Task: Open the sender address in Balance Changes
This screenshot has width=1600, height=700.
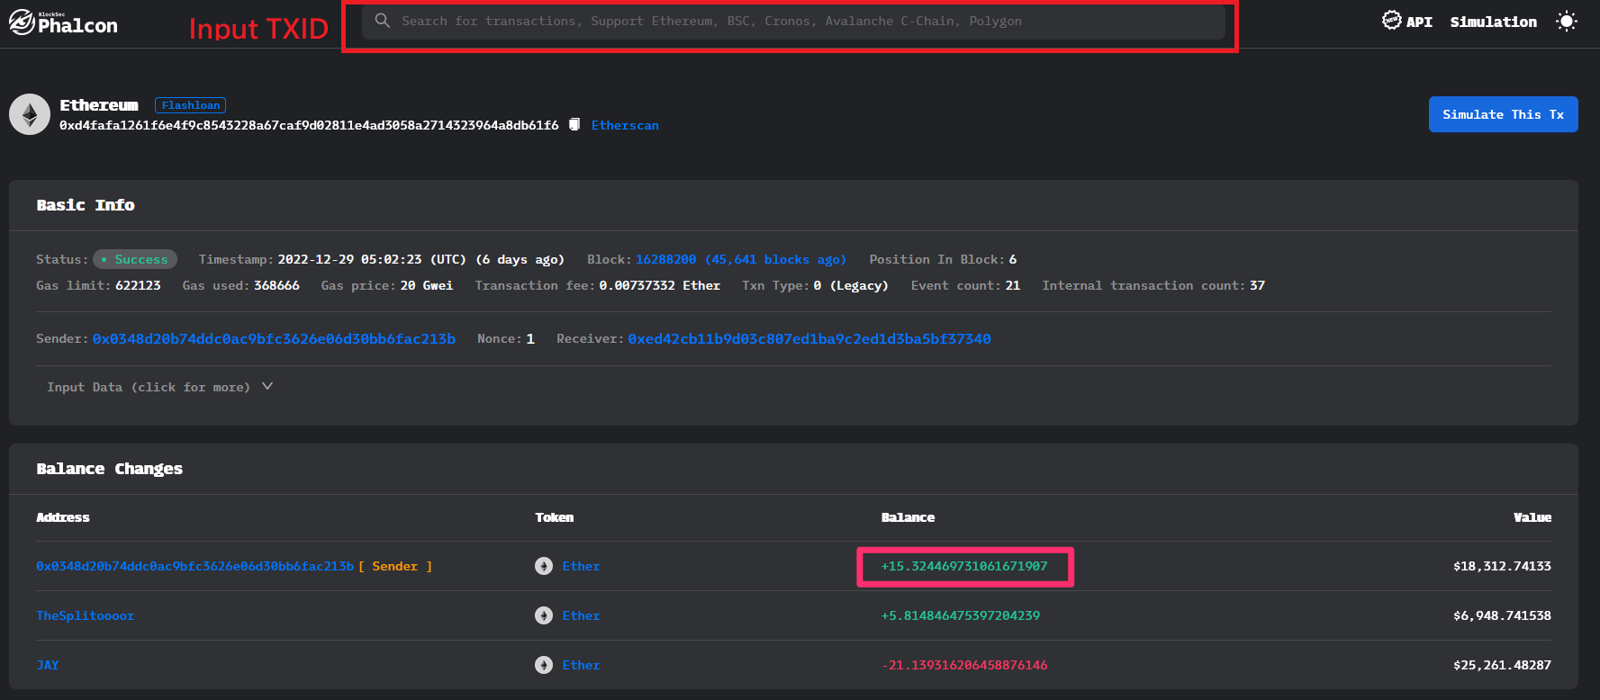Action: tap(195, 566)
